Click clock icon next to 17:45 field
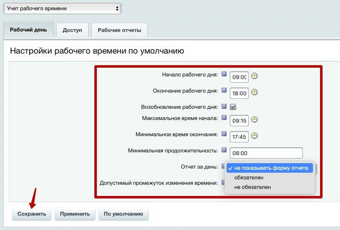340x230 pixels. tap(254, 136)
